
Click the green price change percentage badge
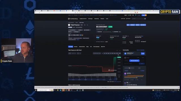[110, 27]
